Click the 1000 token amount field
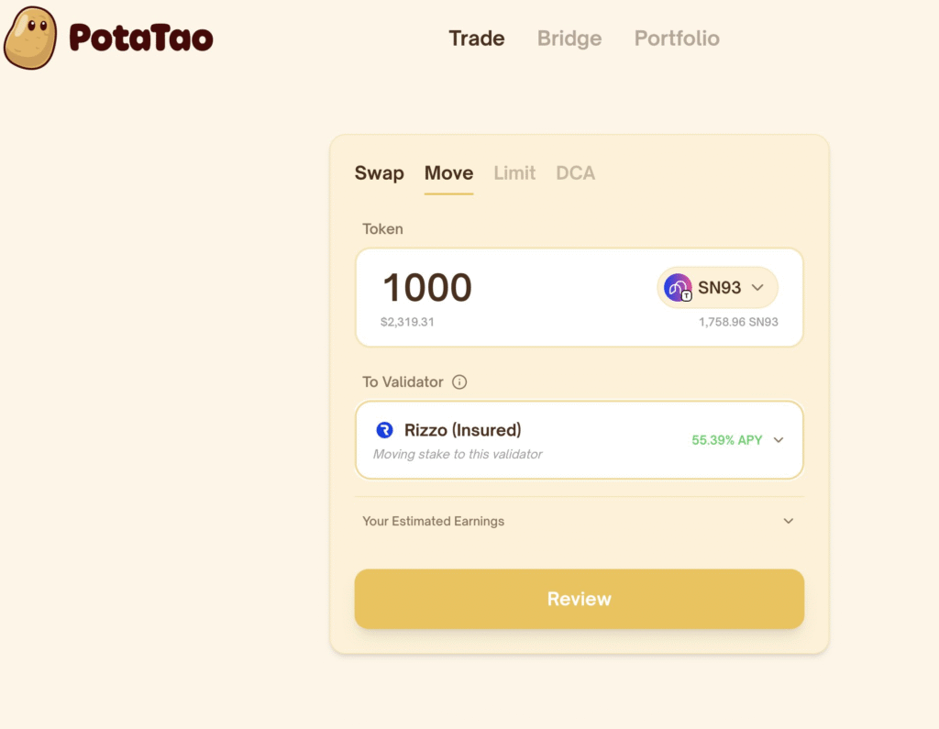Image resolution: width=939 pixels, height=729 pixels. tap(427, 288)
